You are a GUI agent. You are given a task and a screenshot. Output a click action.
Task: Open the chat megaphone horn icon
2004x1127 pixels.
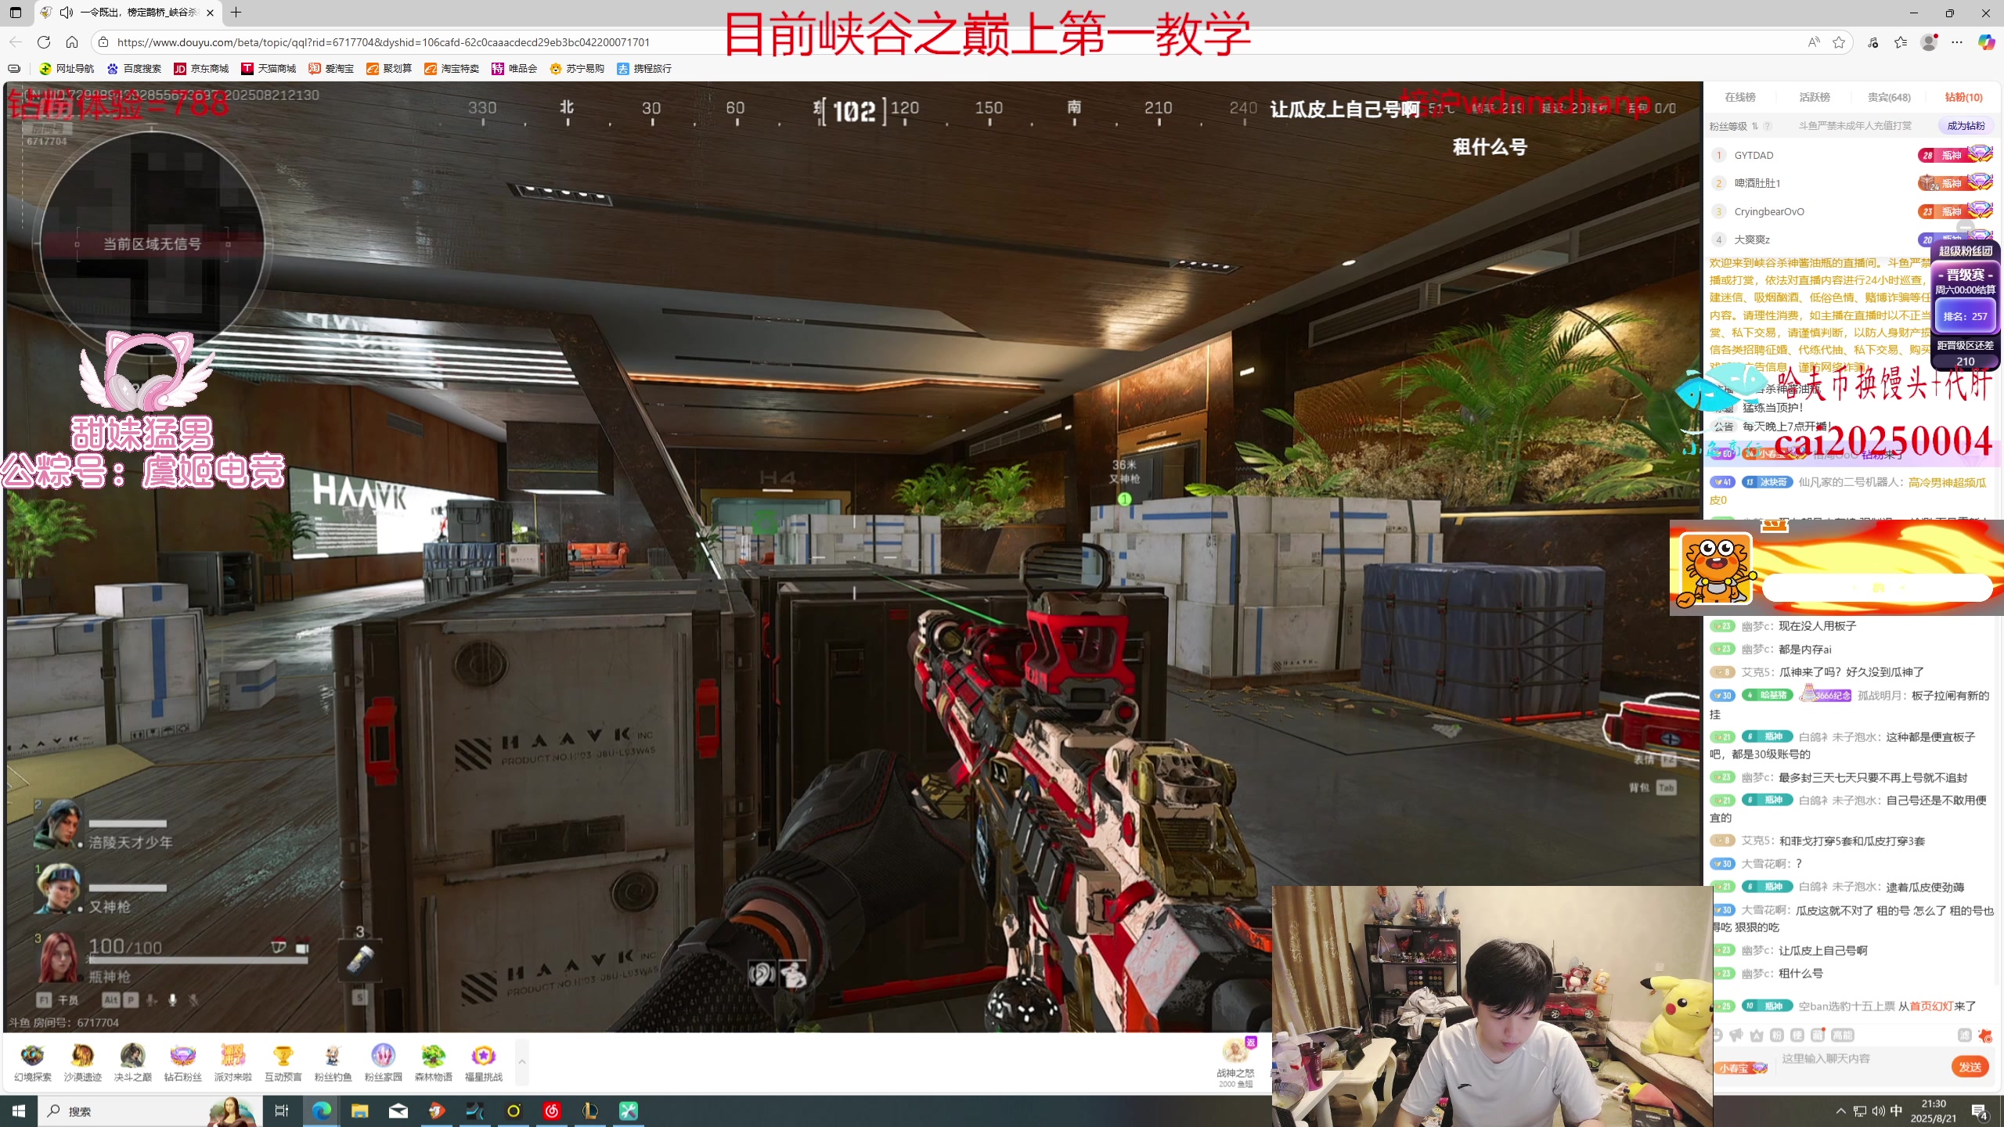[x=1736, y=1035]
